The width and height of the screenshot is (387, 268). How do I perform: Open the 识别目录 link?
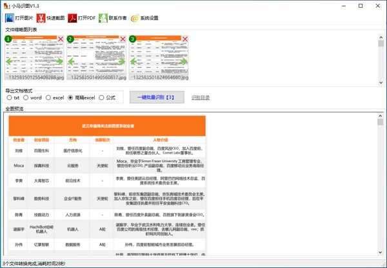tap(201, 98)
